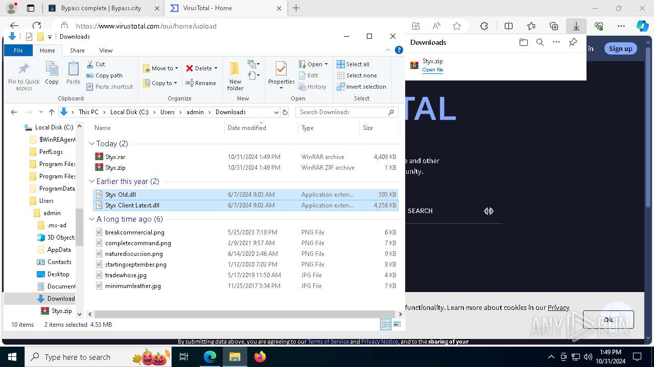Screen dimensions: 654x367
Task: Open the File tab in Explorer
Action: 18,50
